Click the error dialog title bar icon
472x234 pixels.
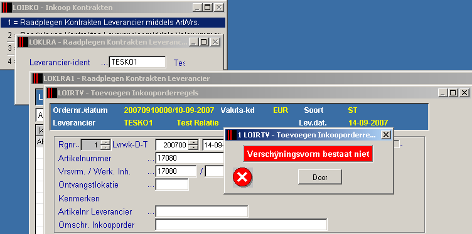(x=231, y=135)
